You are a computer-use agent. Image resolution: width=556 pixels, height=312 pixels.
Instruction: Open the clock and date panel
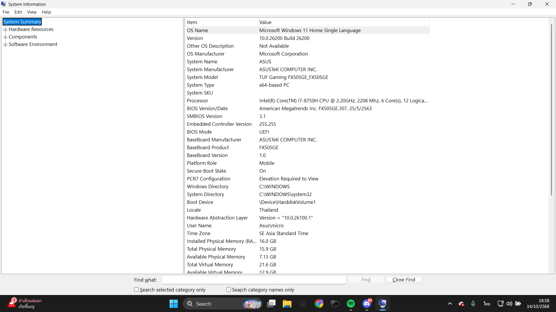point(538,304)
